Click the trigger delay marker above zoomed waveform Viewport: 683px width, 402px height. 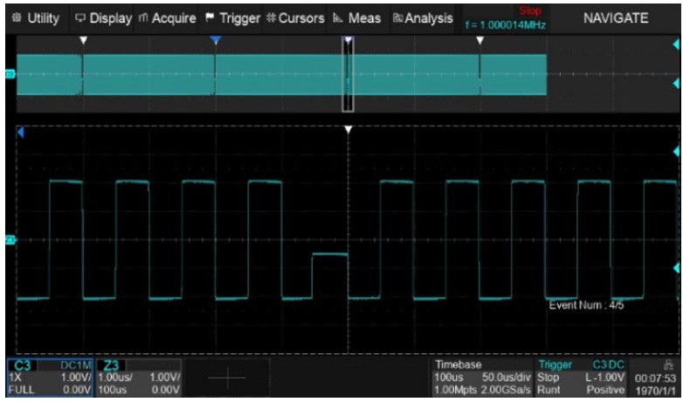point(348,130)
